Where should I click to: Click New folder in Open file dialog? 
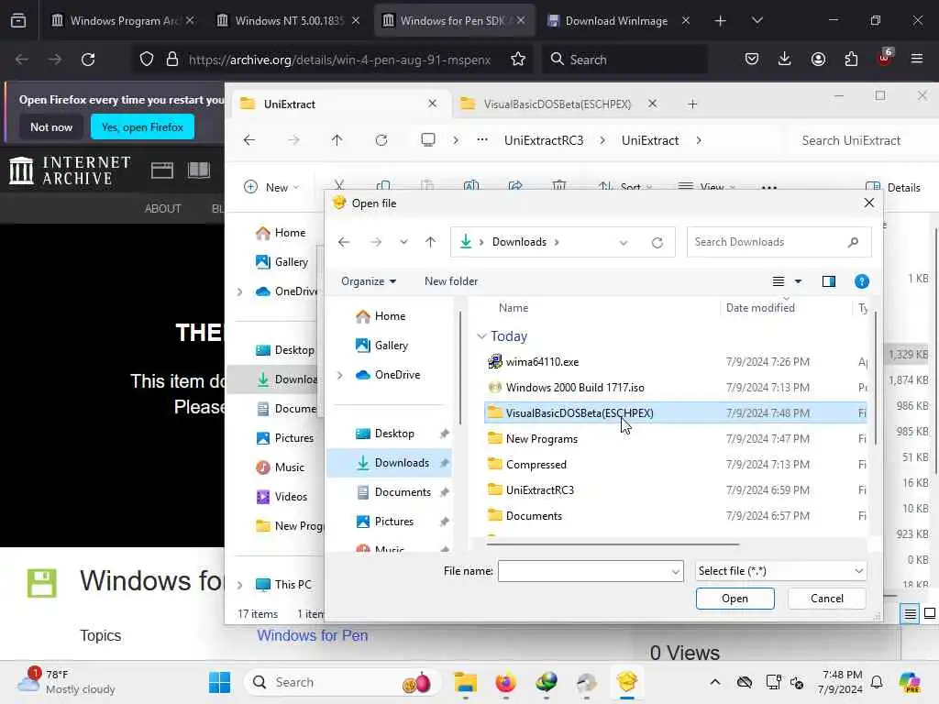451,281
